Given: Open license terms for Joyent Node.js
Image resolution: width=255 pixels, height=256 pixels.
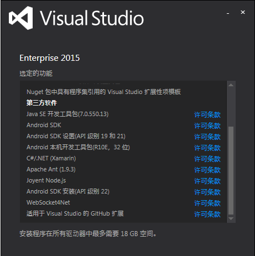Looking at the screenshot, I should [207, 181].
